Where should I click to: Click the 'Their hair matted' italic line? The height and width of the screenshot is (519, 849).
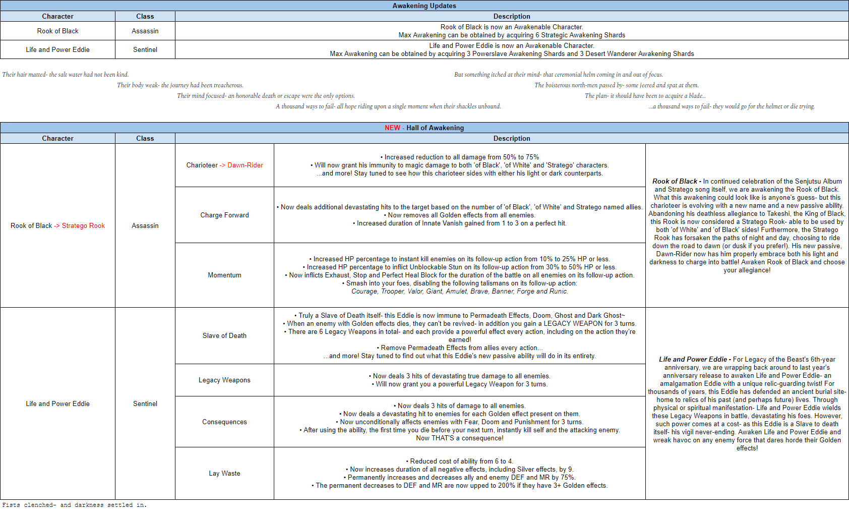[66, 75]
